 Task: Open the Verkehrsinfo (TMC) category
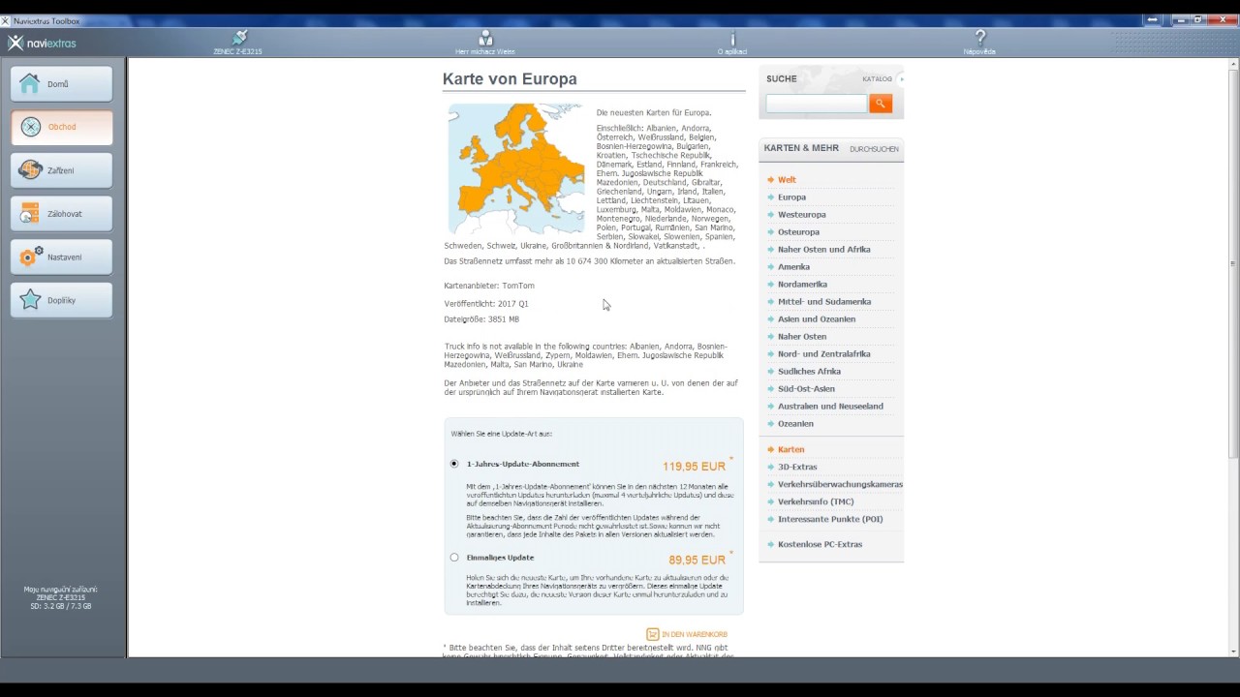[x=816, y=502]
